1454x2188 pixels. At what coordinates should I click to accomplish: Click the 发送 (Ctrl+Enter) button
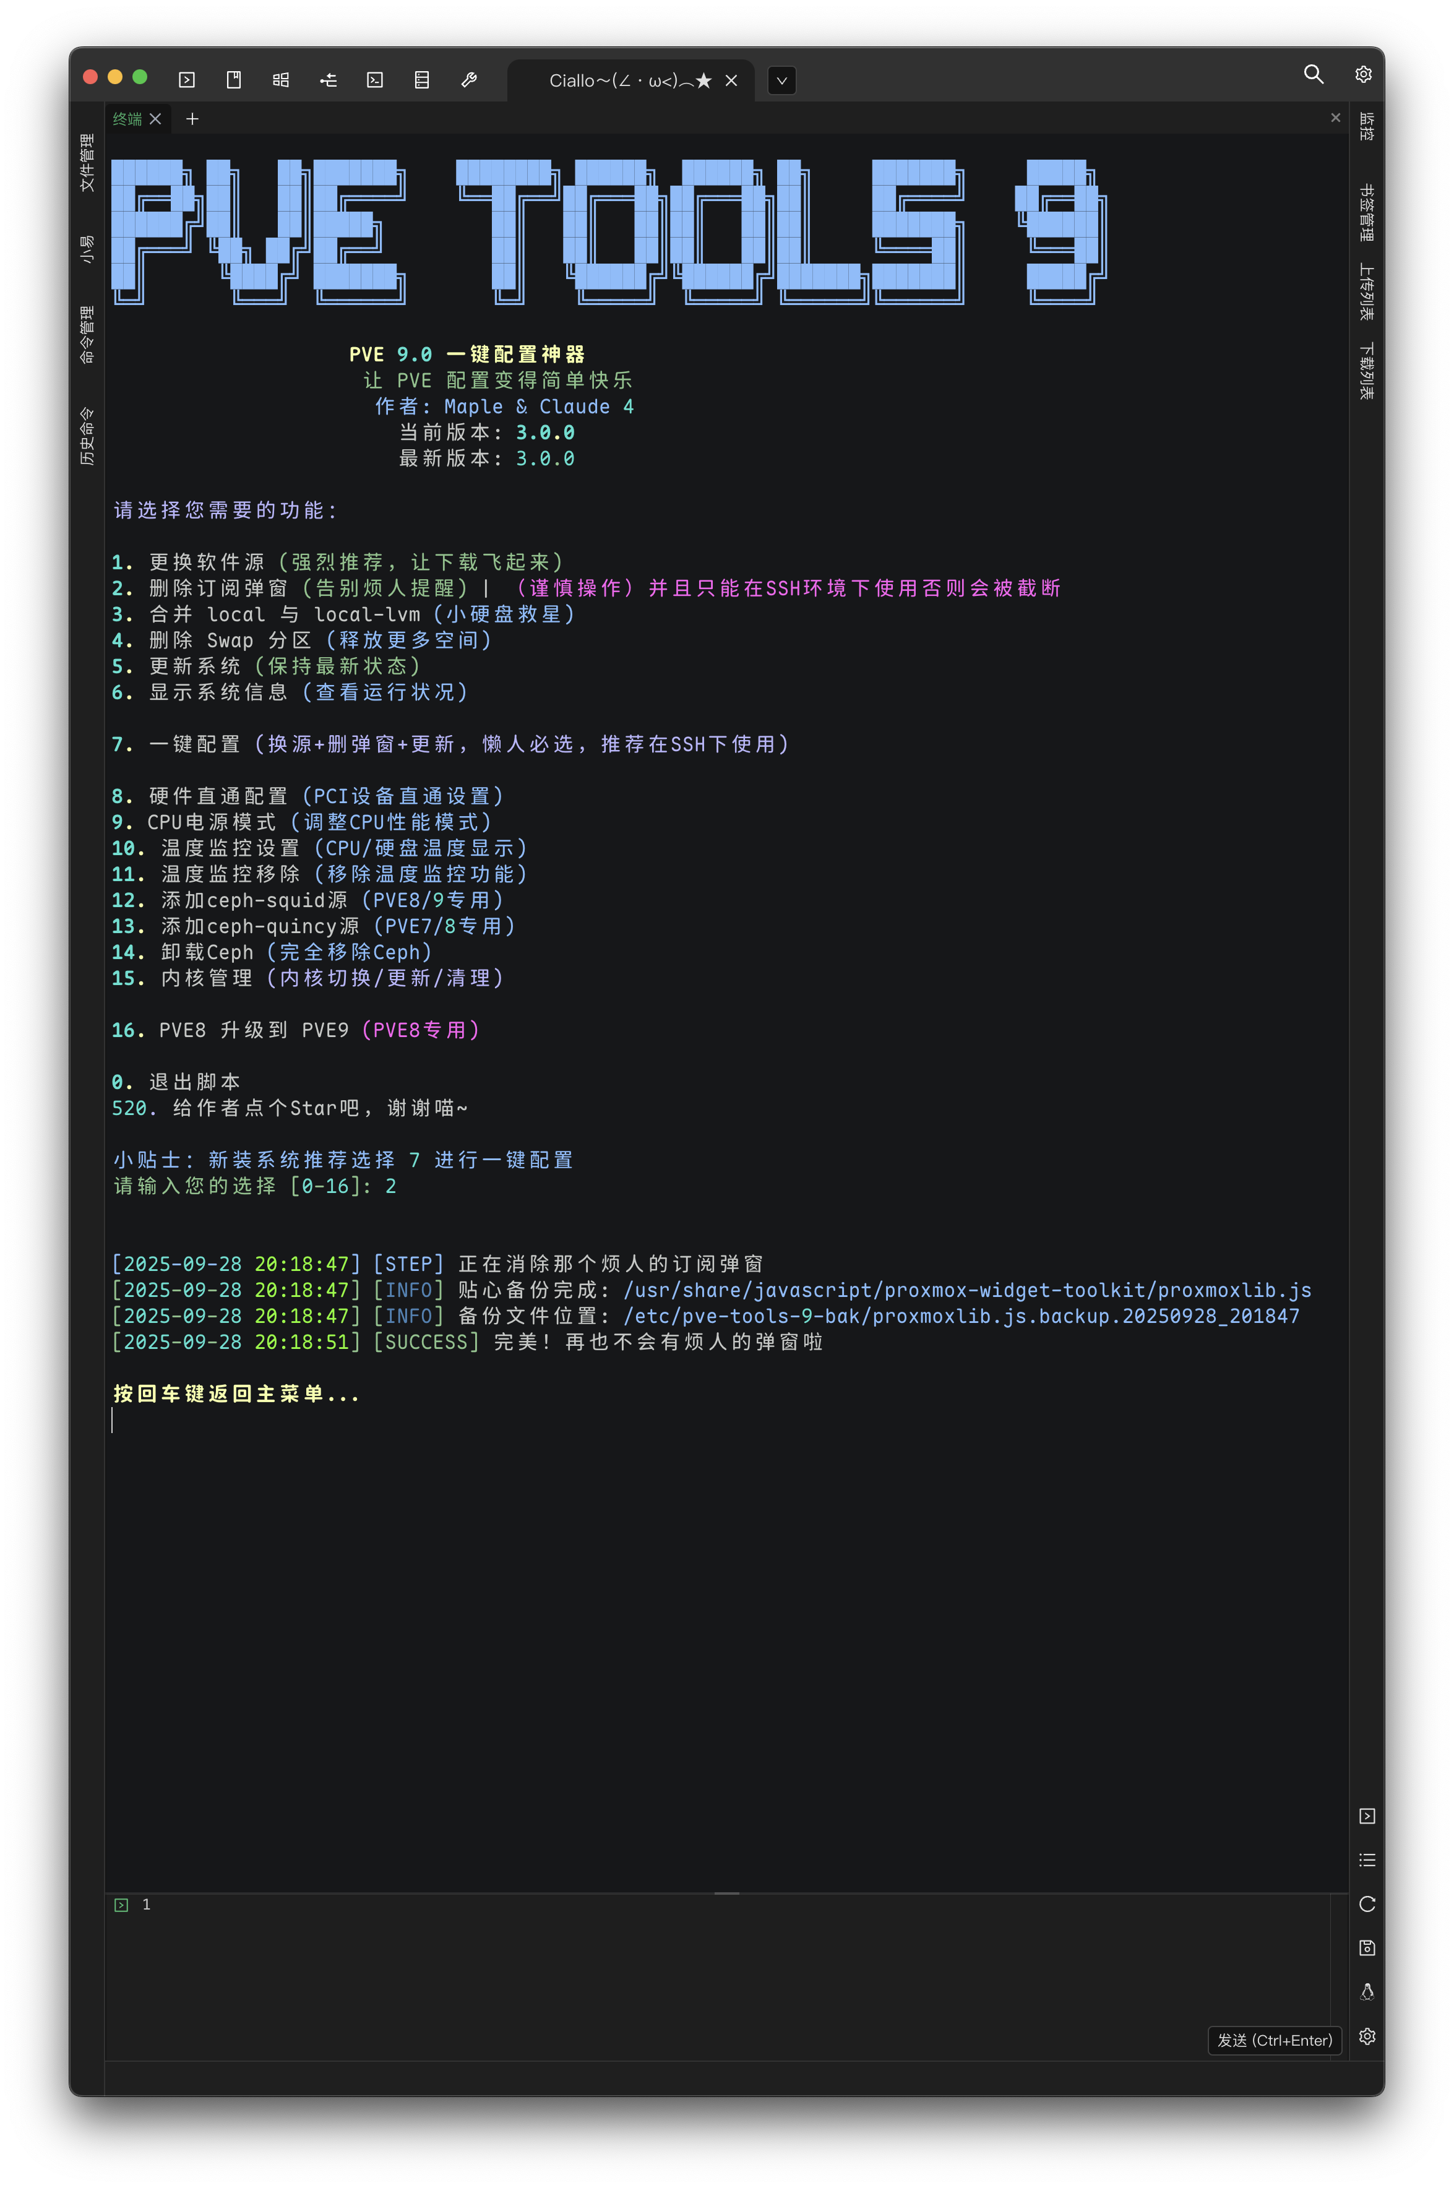coord(1275,2041)
